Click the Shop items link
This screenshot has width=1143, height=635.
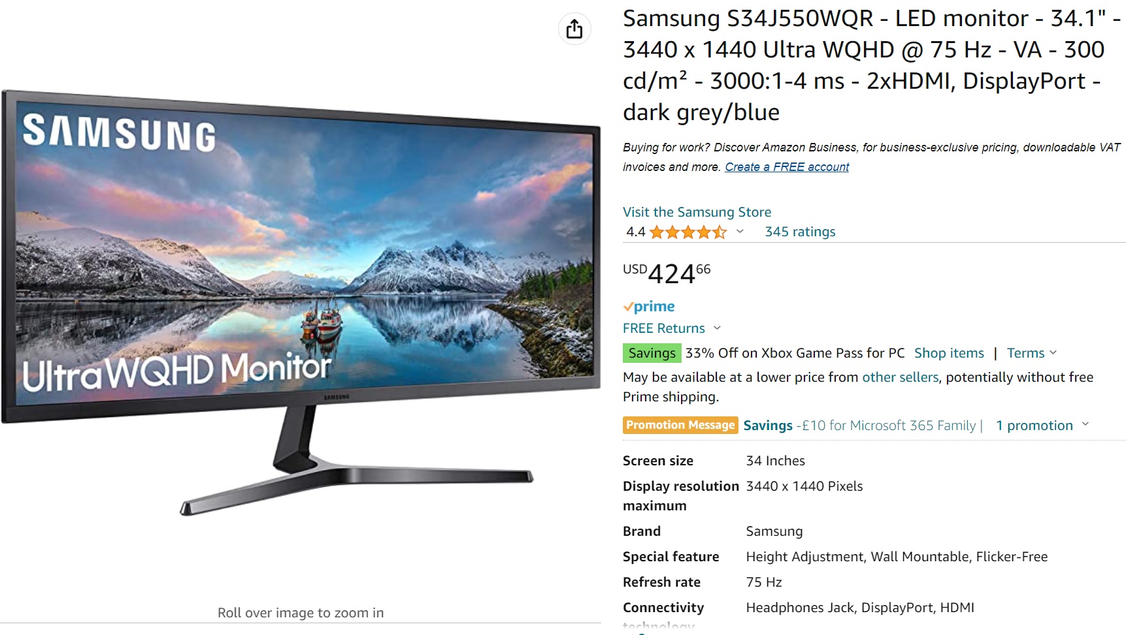949,353
